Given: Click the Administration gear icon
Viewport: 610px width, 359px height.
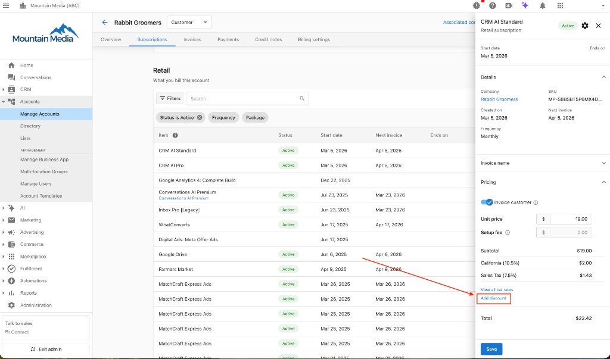Looking at the screenshot, I should tap(11, 305).
